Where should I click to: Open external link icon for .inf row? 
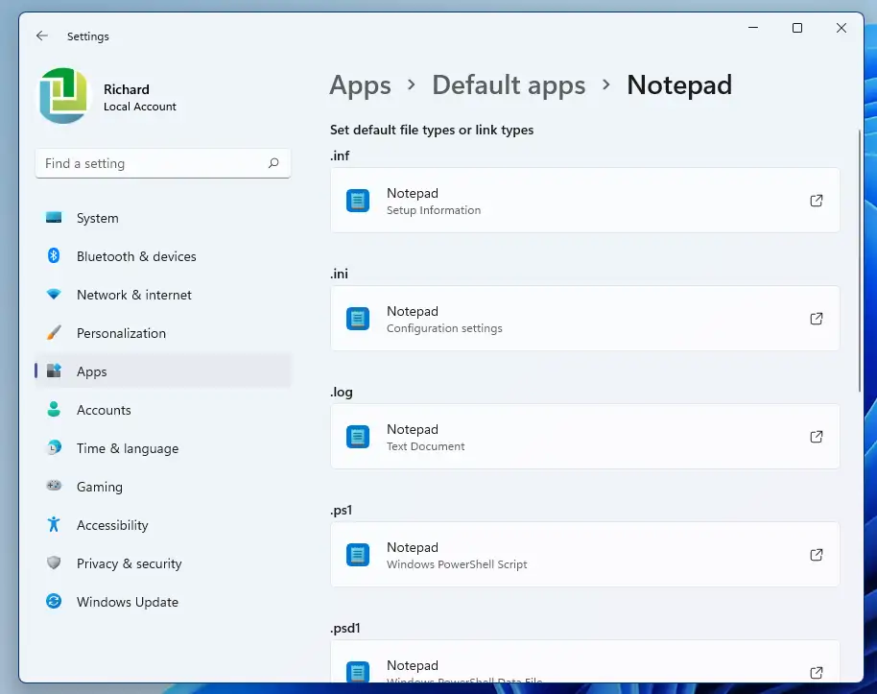[816, 201]
